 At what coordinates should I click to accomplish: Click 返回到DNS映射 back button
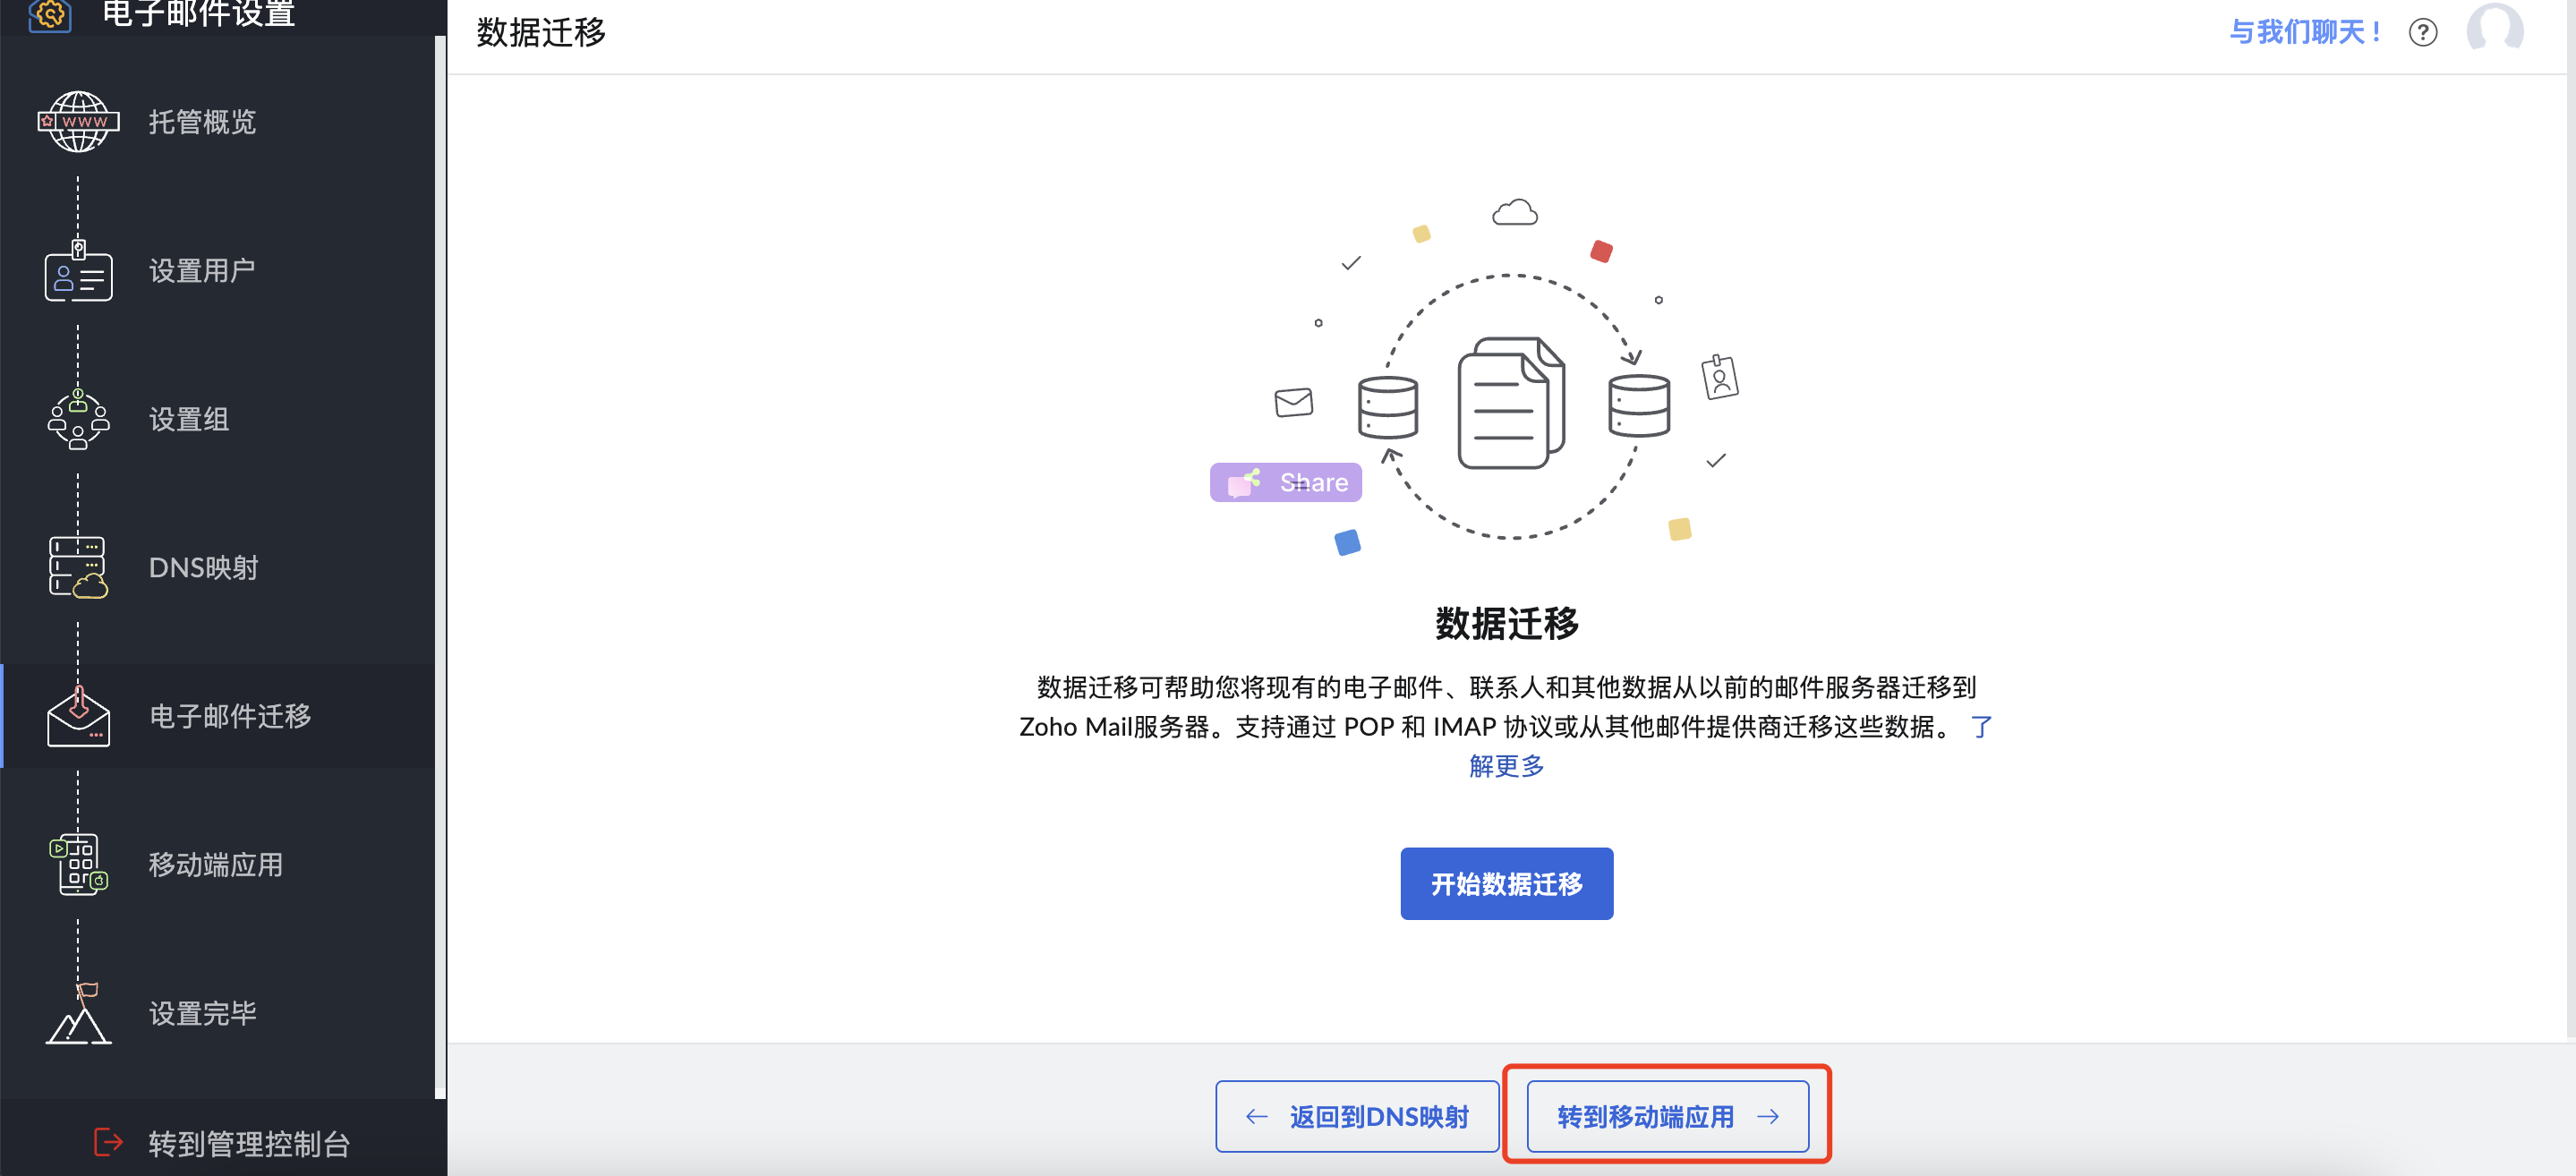(x=1357, y=1116)
